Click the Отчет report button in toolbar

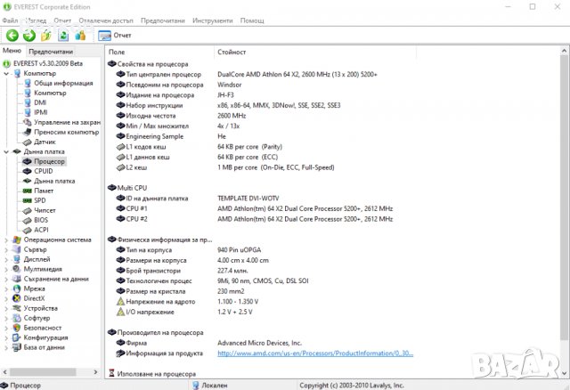114,36
